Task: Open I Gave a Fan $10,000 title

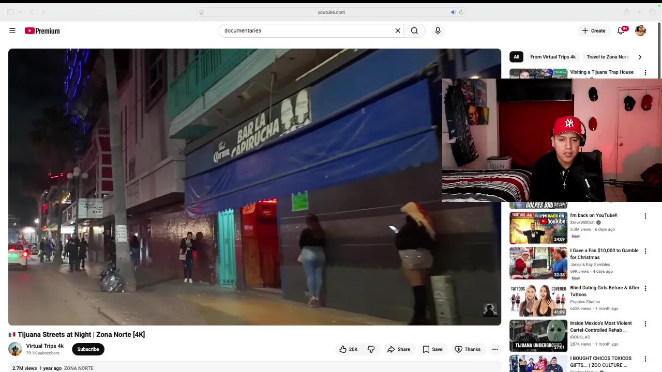Action: coord(604,254)
